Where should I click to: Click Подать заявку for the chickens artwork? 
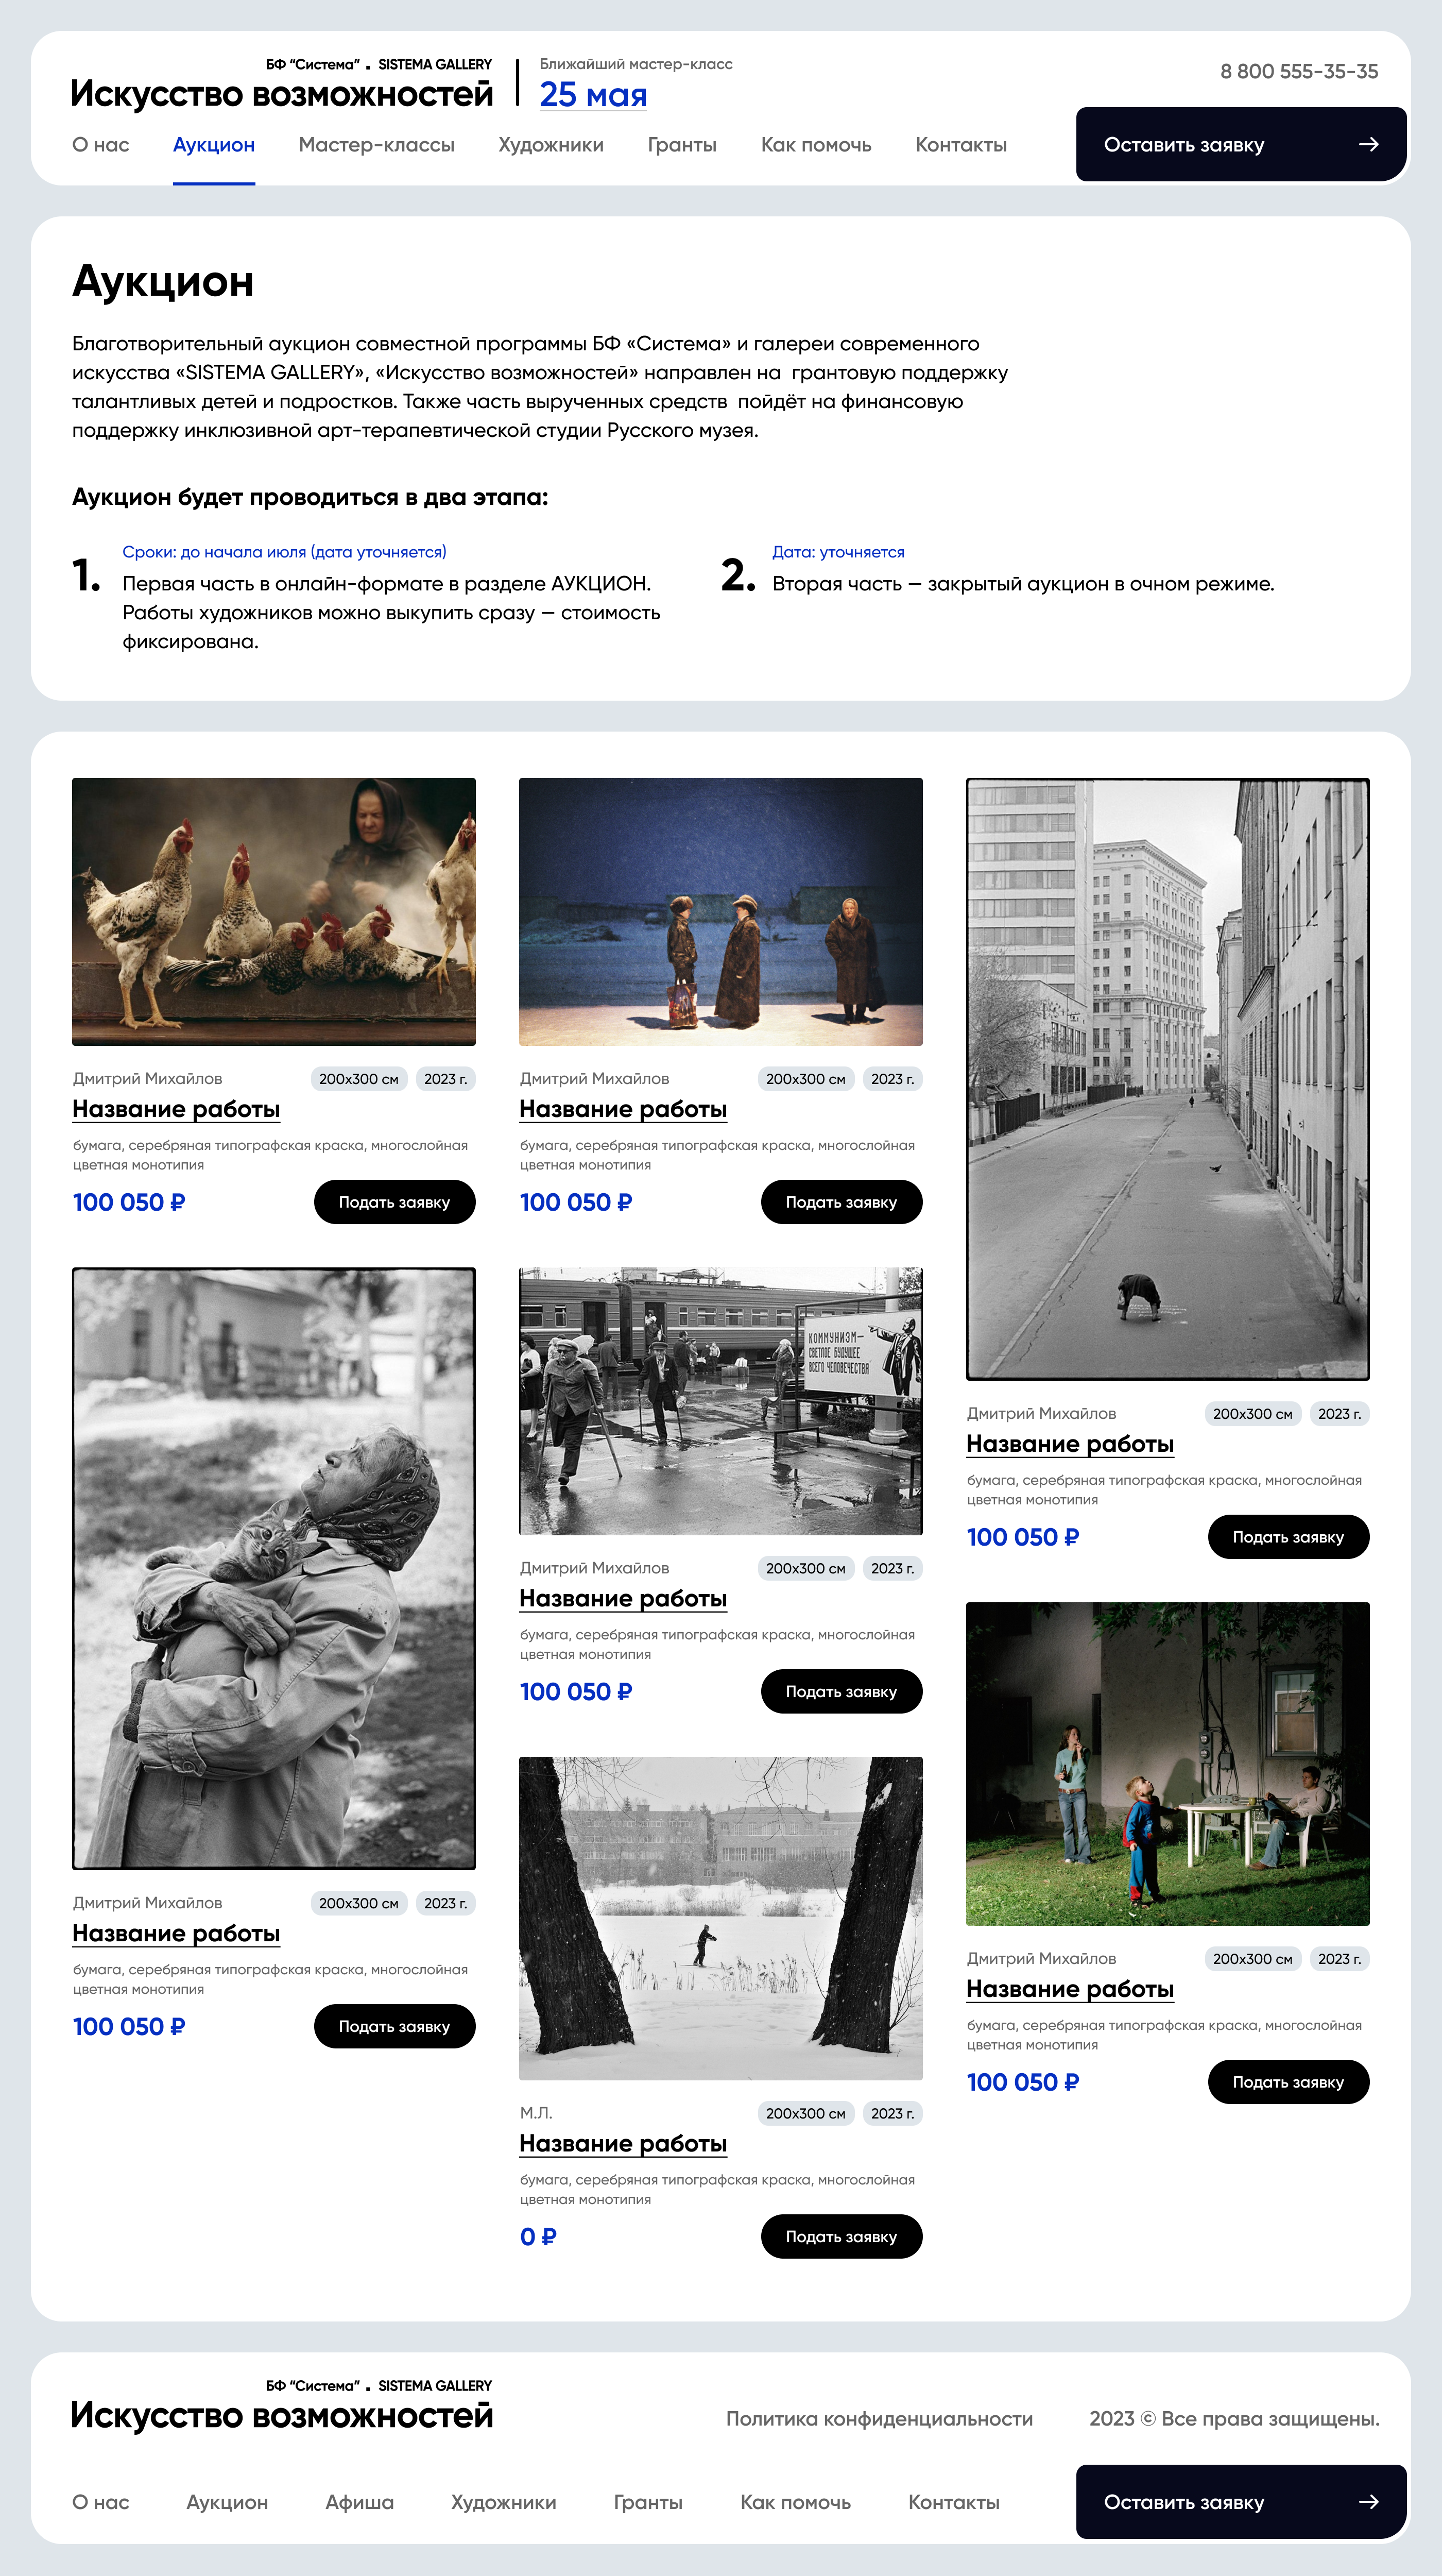[x=394, y=1202]
